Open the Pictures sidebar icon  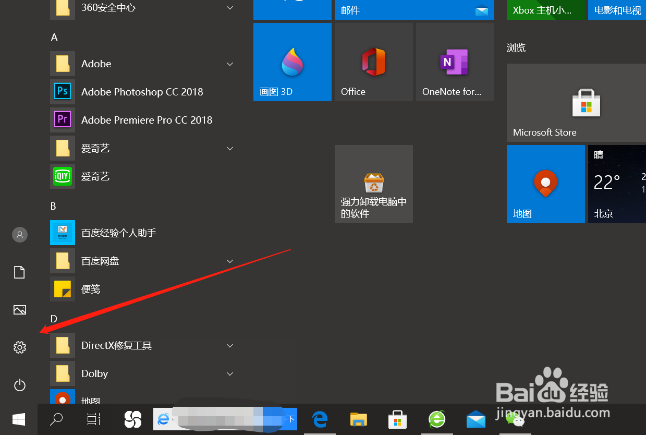(x=19, y=310)
